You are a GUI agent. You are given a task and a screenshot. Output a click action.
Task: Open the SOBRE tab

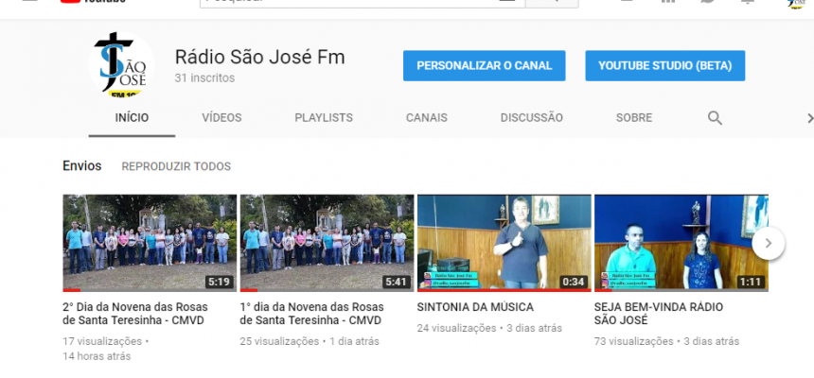click(634, 118)
